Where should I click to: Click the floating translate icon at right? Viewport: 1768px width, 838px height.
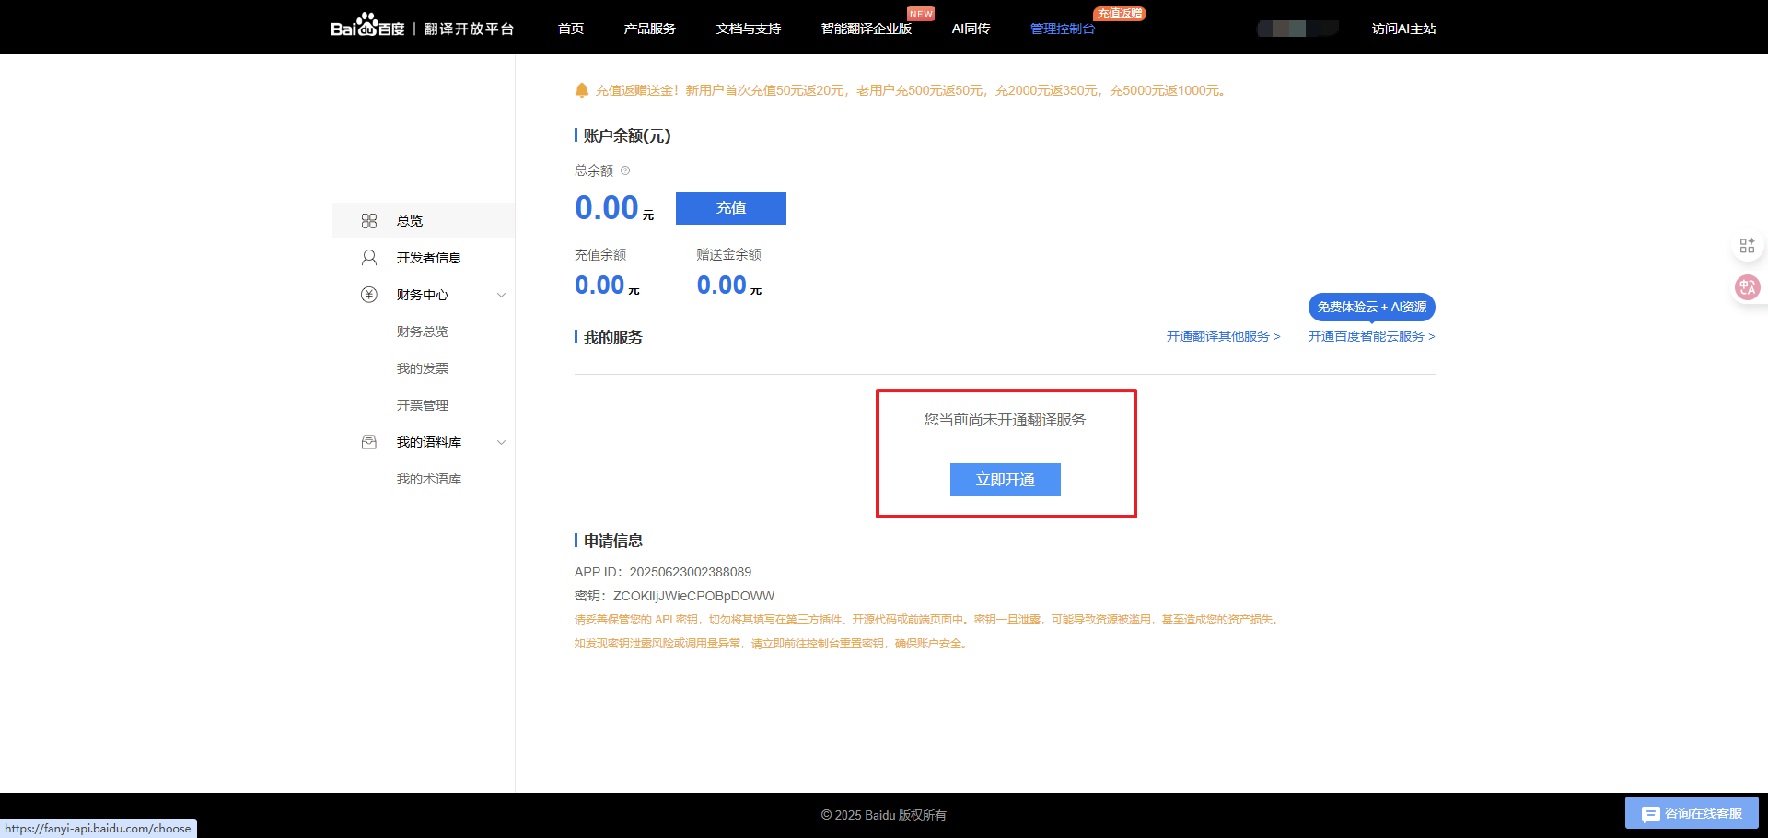1747,287
